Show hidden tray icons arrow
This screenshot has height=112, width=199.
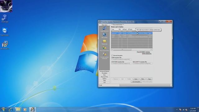point(177,110)
